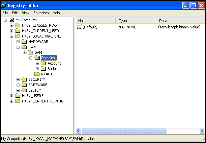
Task: Select the Account key label
Action: pyautogui.click(x=54, y=63)
